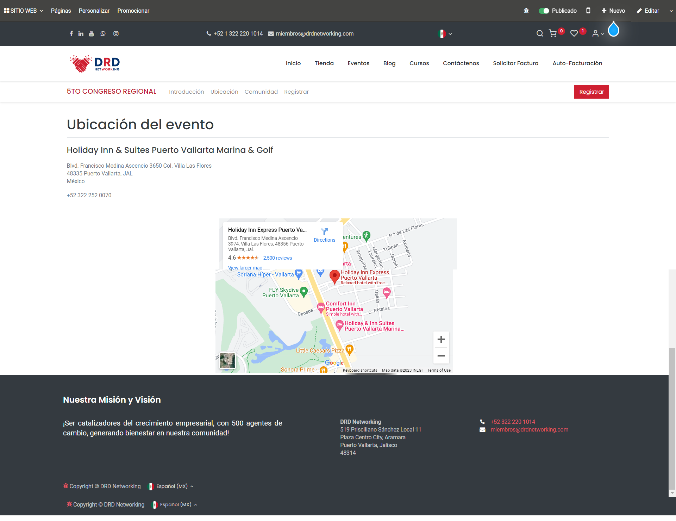
Task: Open the LinkedIn social icon
Action: pyautogui.click(x=81, y=33)
